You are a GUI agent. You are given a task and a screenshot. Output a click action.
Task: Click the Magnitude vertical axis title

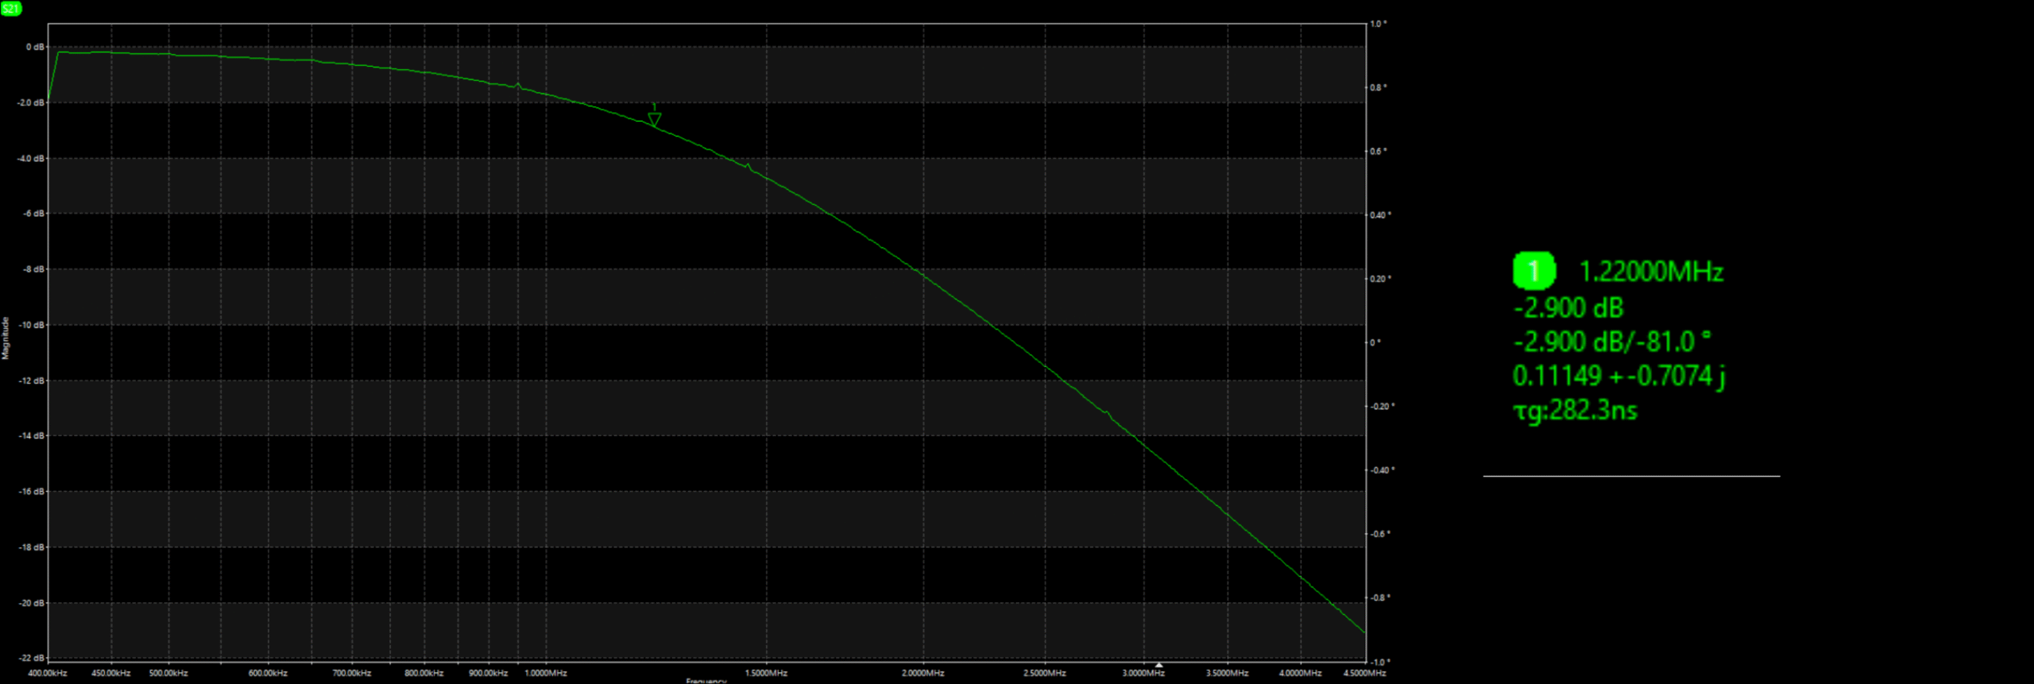coord(6,338)
